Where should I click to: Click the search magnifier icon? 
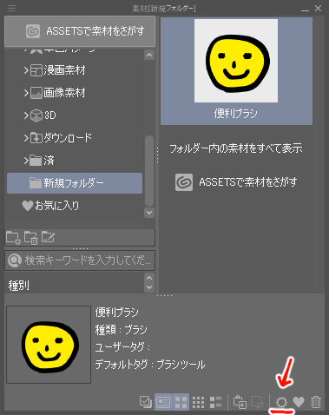click(x=15, y=260)
